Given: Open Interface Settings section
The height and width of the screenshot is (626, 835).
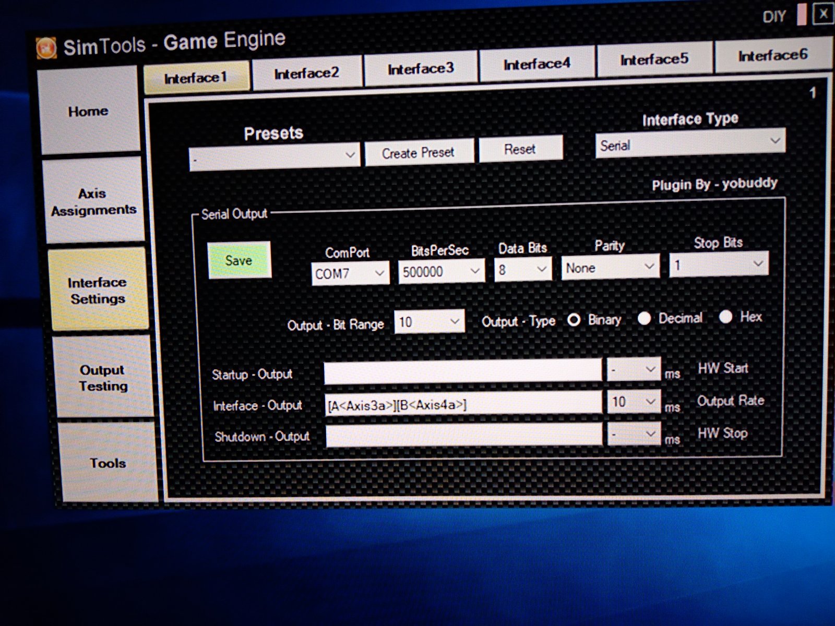Looking at the screenshot, I should (97, 290).
